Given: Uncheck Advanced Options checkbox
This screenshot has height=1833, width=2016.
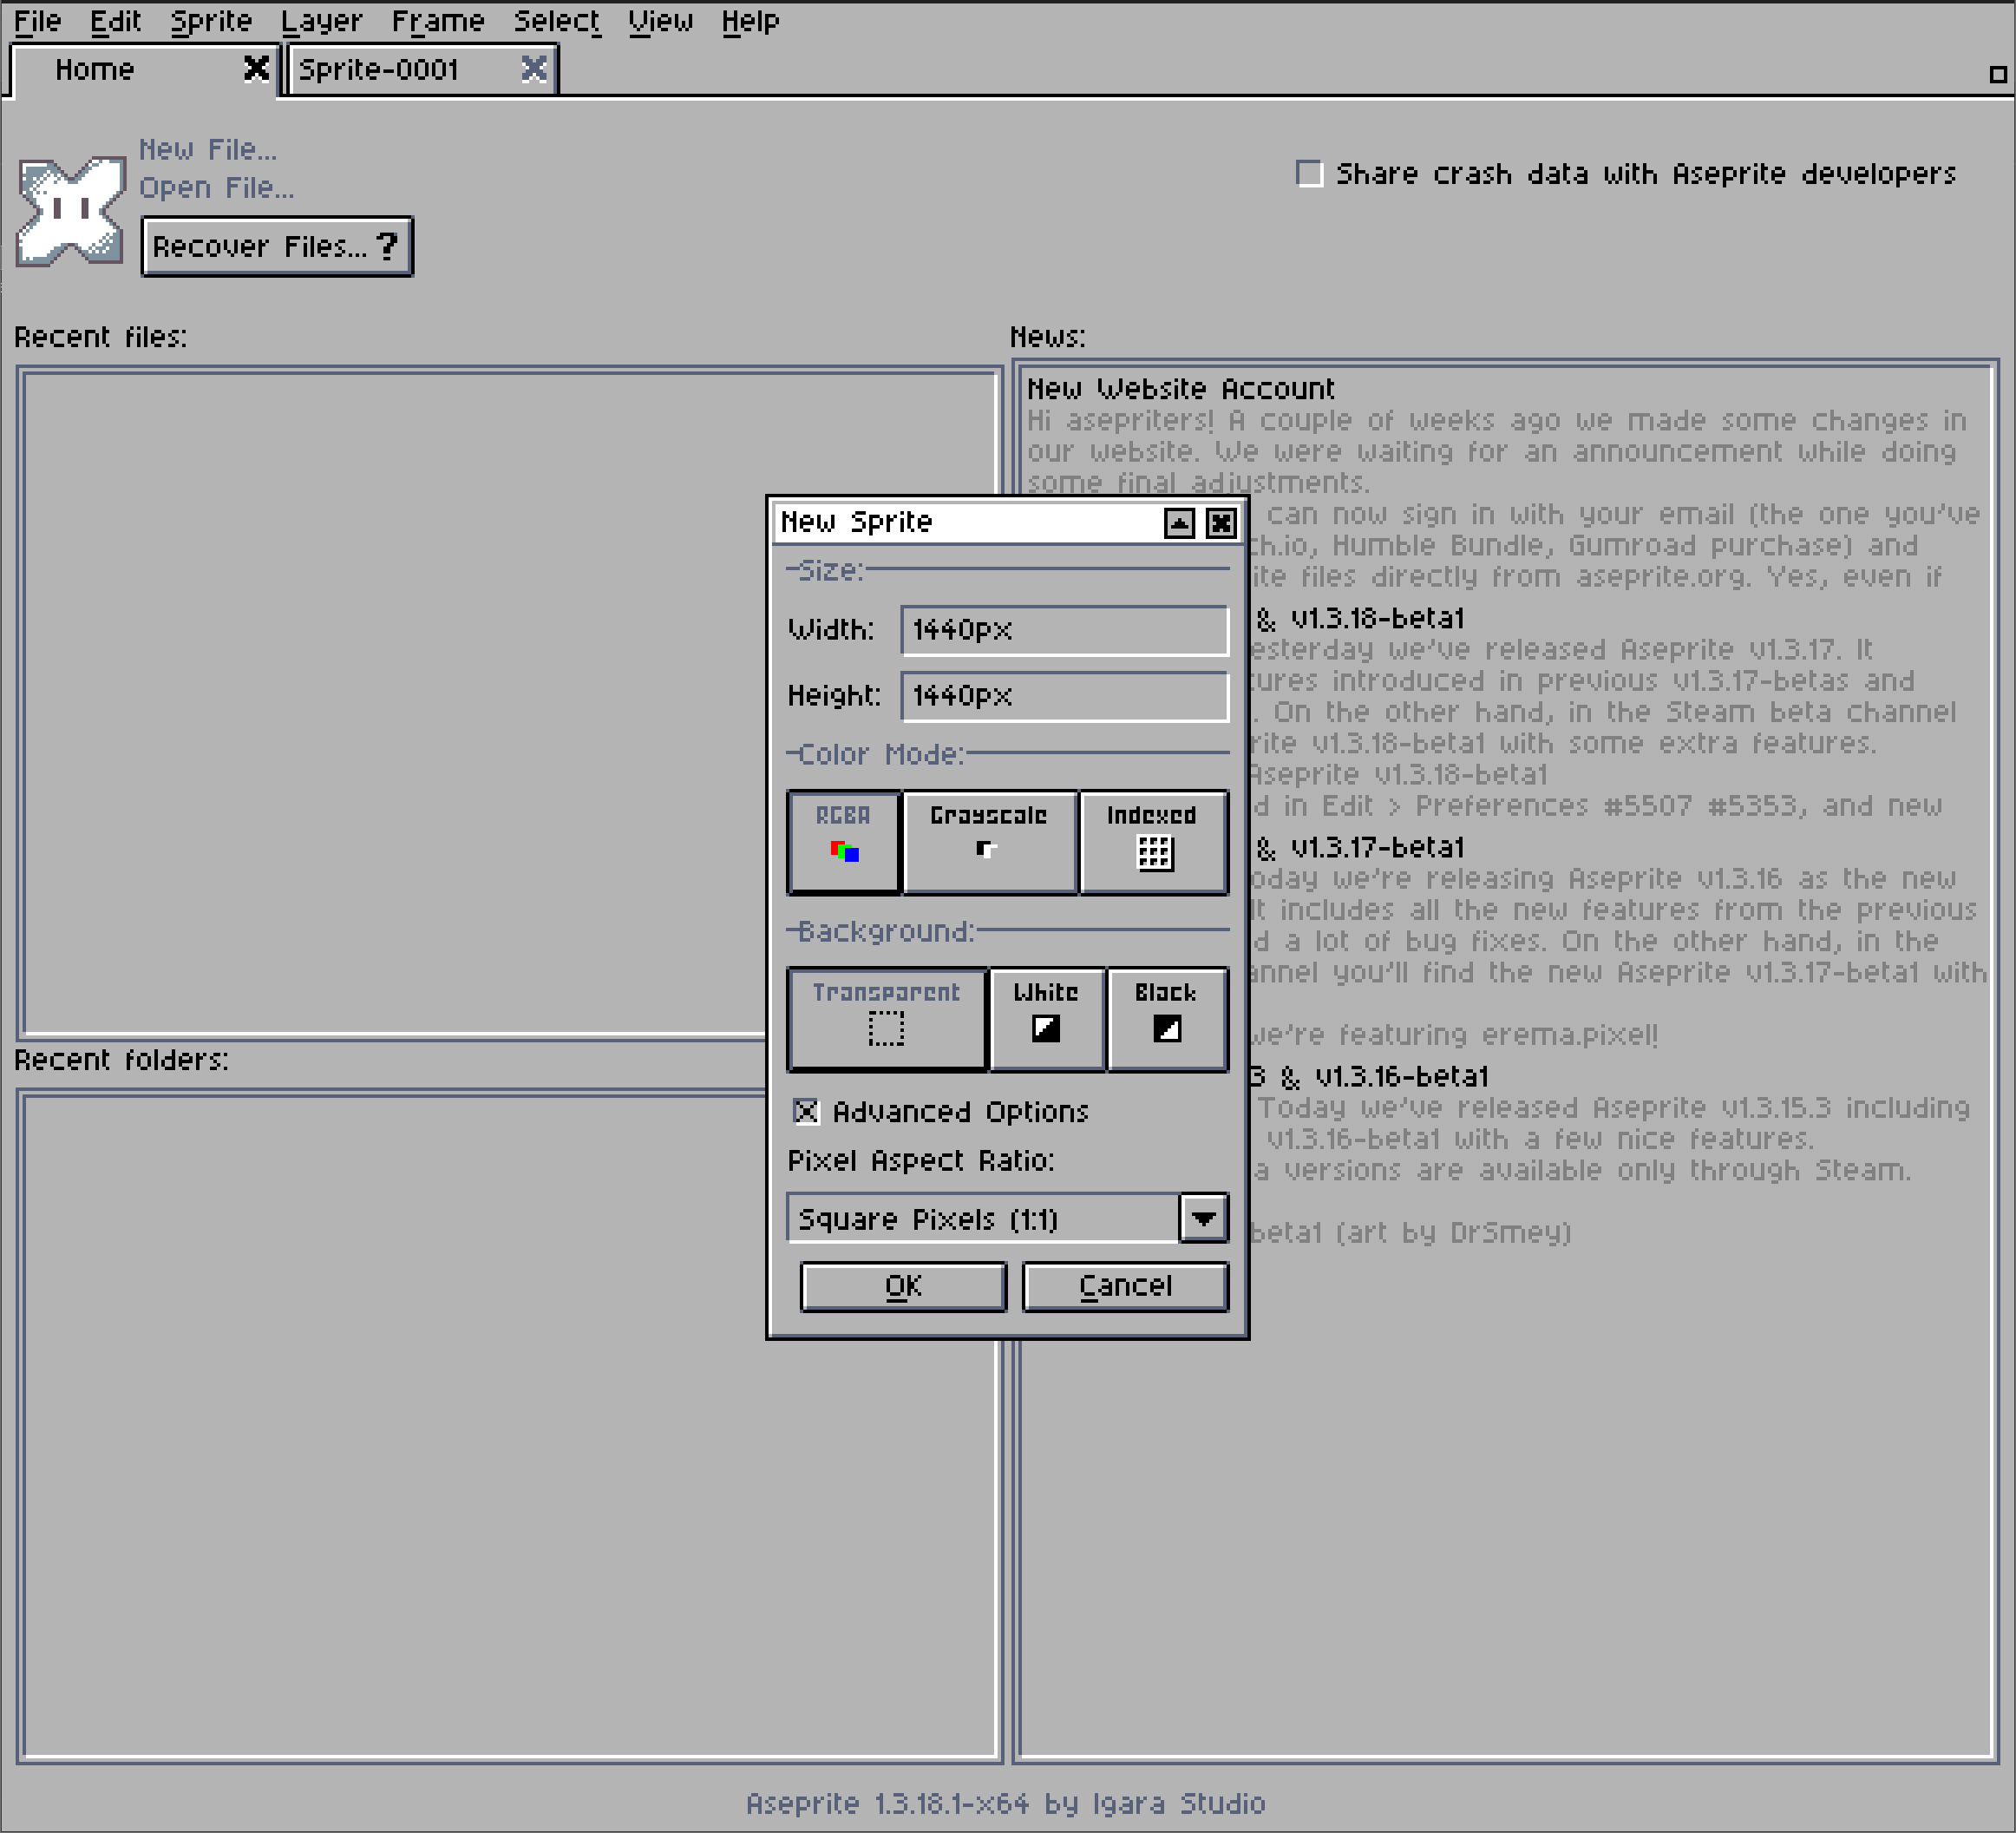Looking at the screenshot, I should (806, 1111).
